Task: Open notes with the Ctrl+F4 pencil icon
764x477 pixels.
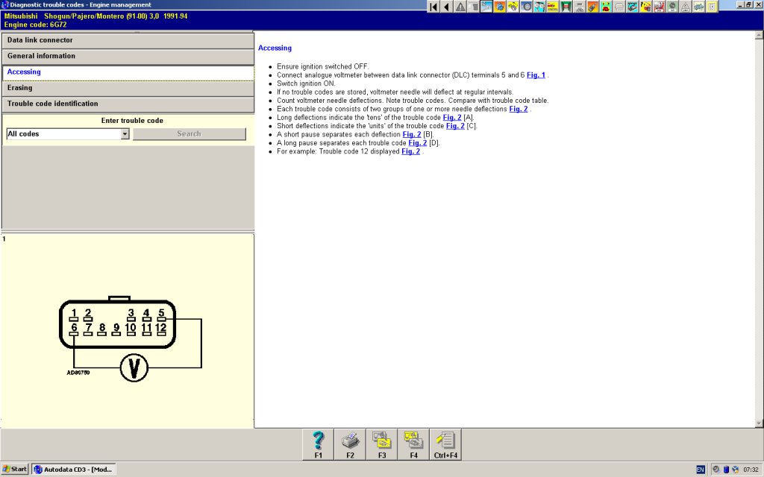Action: click(x=445, y=444)
